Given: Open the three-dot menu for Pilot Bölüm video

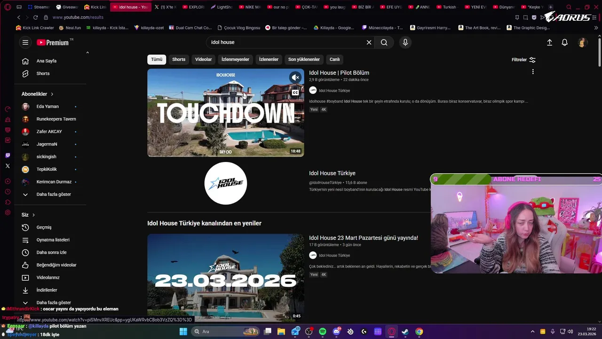Looking at the screenshot, I should coord(533,72).
